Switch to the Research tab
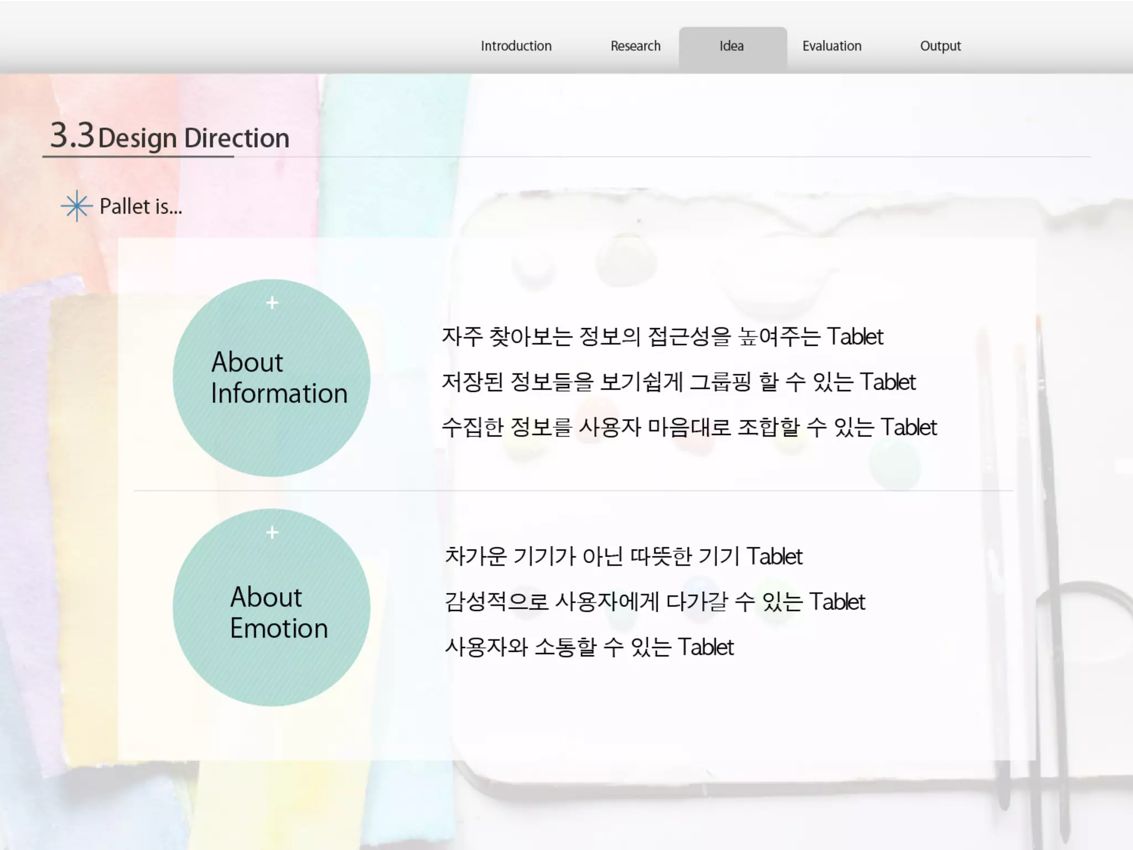The image size is (1133, 850). click(x=635, y=46)
